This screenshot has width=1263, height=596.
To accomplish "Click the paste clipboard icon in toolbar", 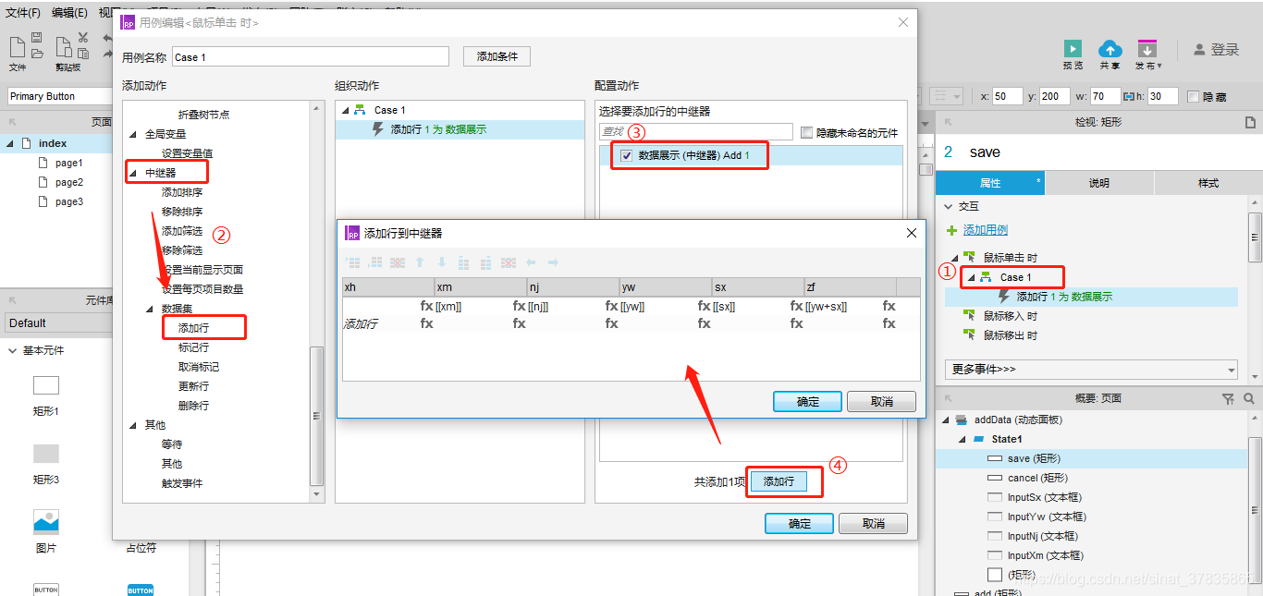I will pyautogui.click(x=63, y=48).
